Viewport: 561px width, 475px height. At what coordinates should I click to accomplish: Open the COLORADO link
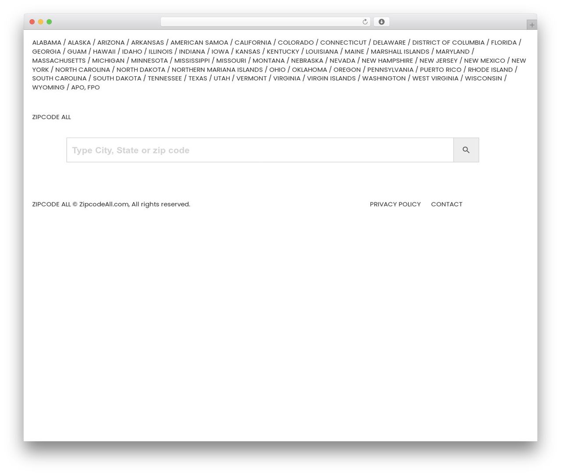(x=296, y=43)
